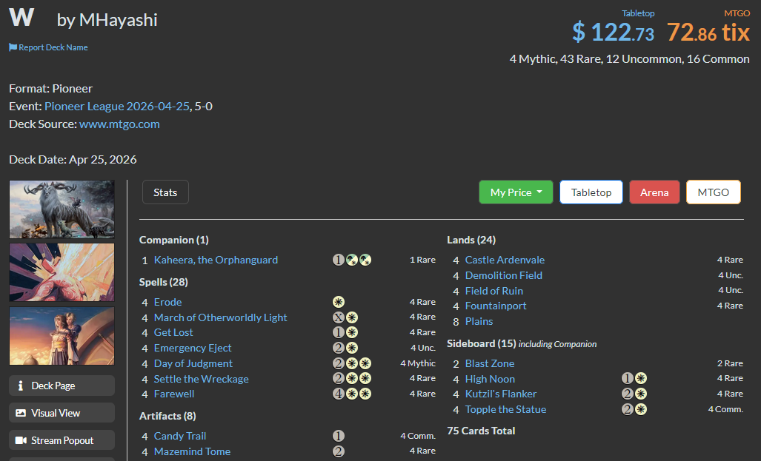Image resolution: width=761 pixels, height=461 pixels.
Task: Click the wolf creature card art thumbnail
Action: [x=62, y=209]
